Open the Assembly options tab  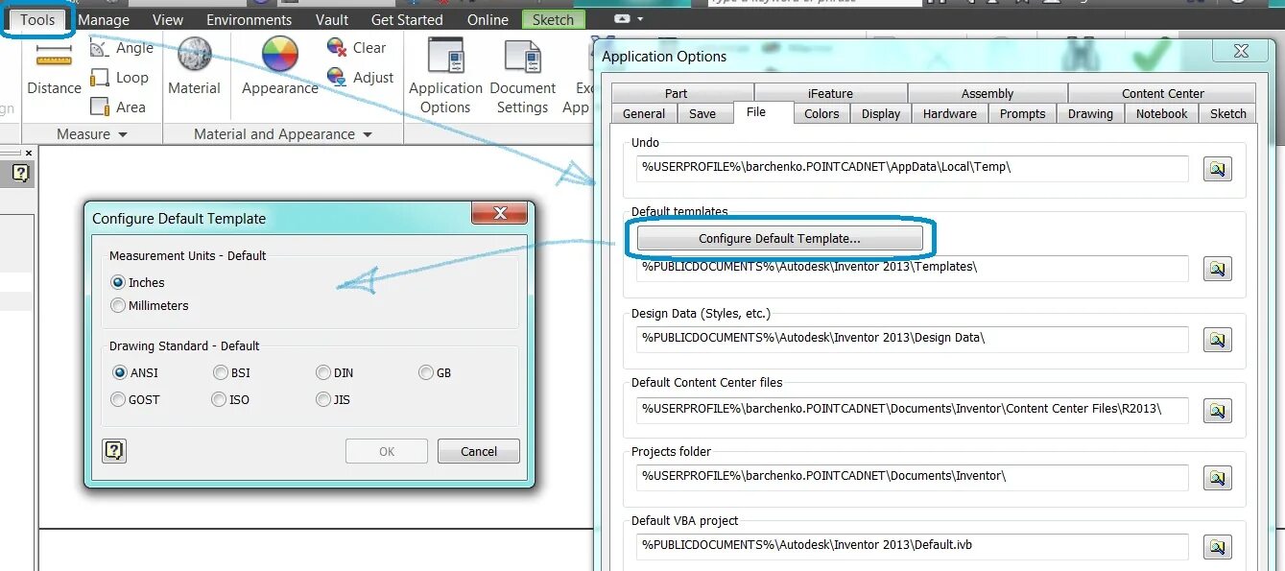(x=988, y=93)
